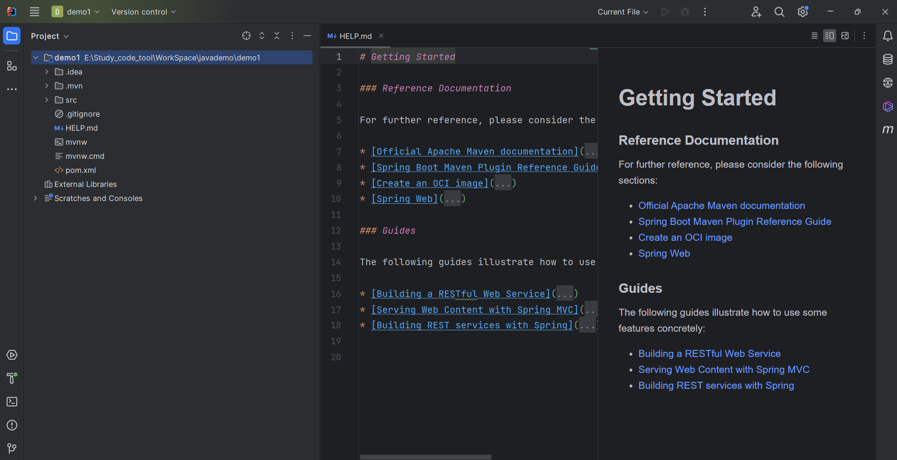Open Spring Boot Maven Plugin Reference Guide link
Image resolution: width=897 pixels, height=460 pixels.
[734, 222]
